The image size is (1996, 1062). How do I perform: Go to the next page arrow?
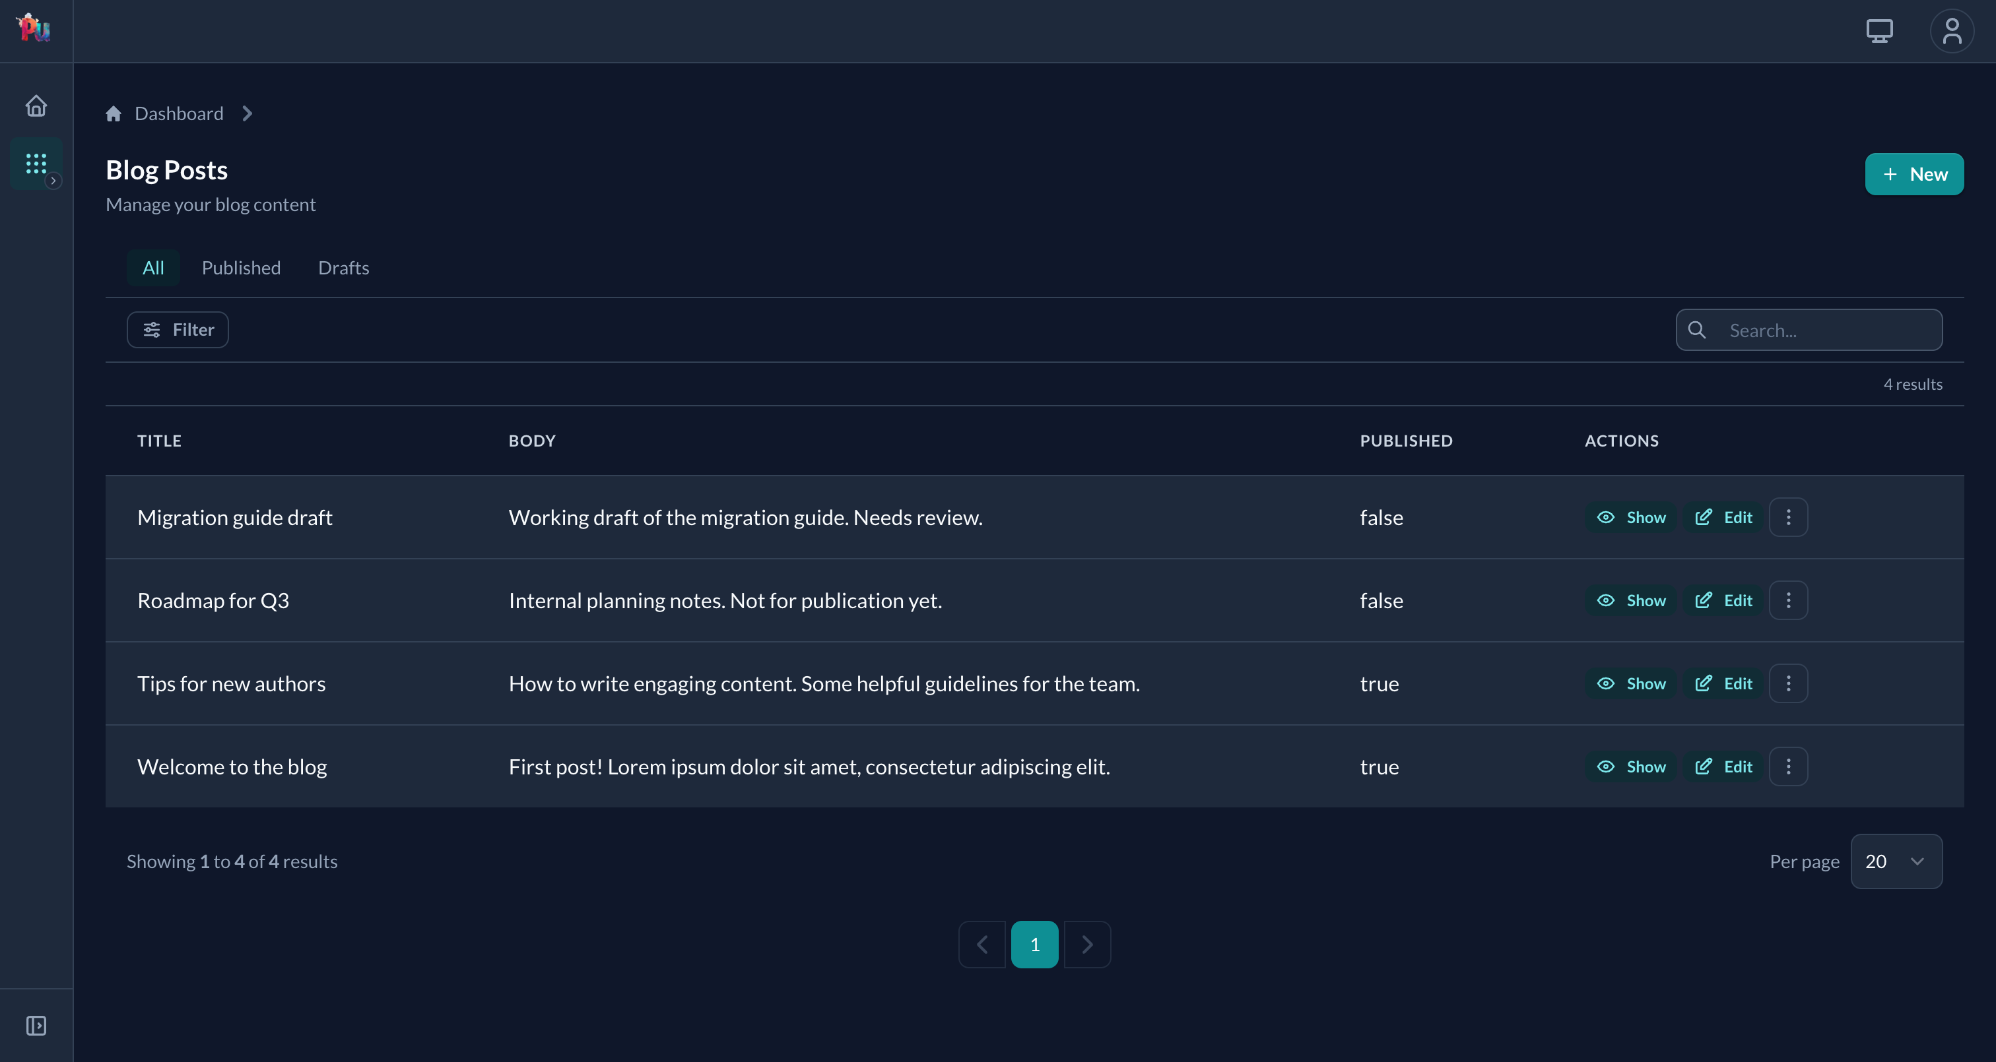[x=1087, y=945]
